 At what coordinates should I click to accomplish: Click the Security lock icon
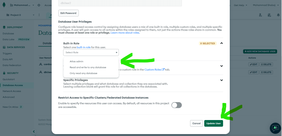4,73
